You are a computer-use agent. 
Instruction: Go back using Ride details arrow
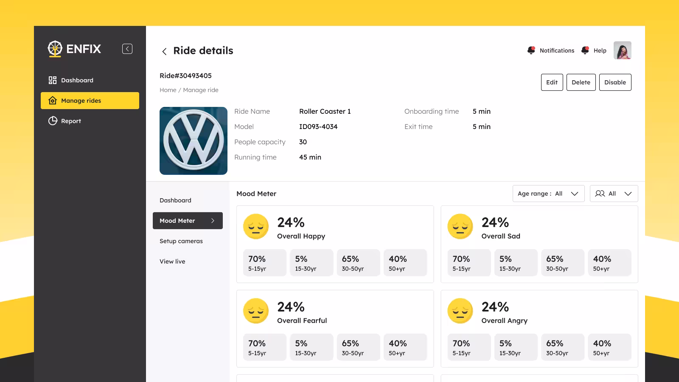164,51
